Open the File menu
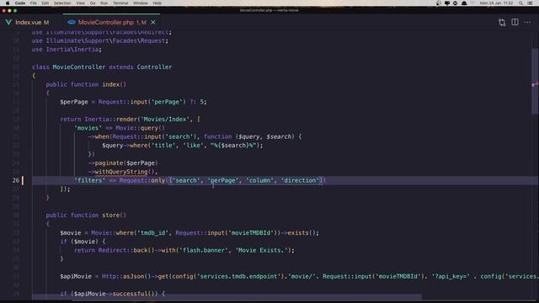 [34, 3]
